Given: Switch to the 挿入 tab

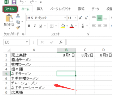Looking at the screenshot, I should [40, 9].
